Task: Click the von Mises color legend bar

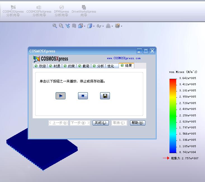Action: pyautogui.click(x=173, y=116)
